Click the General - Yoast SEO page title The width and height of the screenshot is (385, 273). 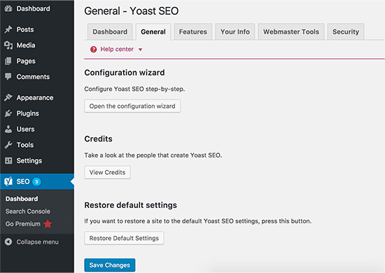(x=132, y=11)
